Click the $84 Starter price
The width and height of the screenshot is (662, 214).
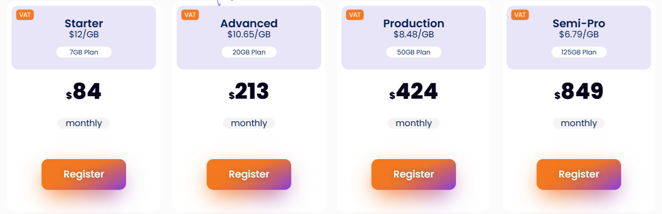tap(84, 92)
